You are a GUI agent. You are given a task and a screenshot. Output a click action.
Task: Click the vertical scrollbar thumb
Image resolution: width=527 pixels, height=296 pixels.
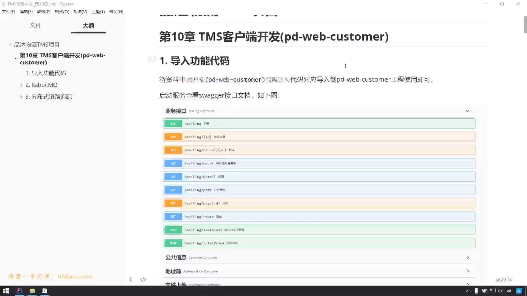[x=525, y=24]
